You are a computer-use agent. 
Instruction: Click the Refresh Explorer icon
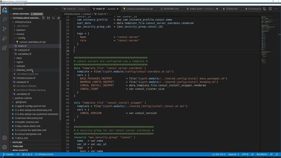point(54,18)
